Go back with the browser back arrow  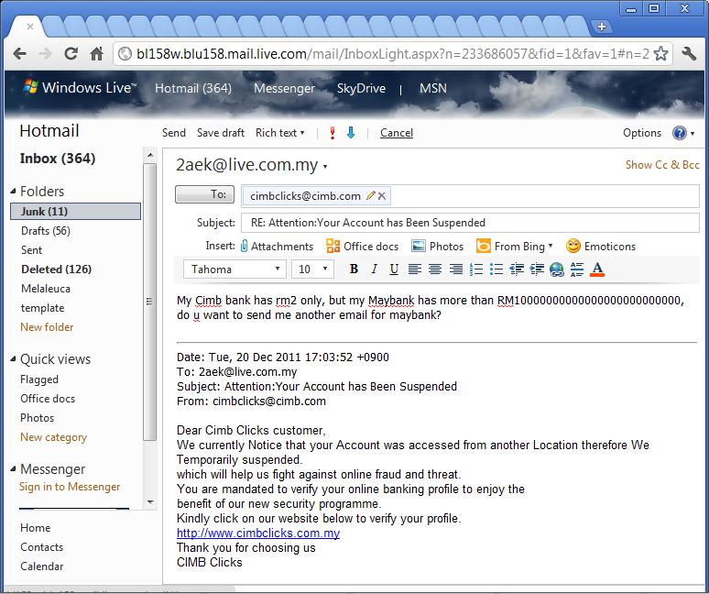19,54
